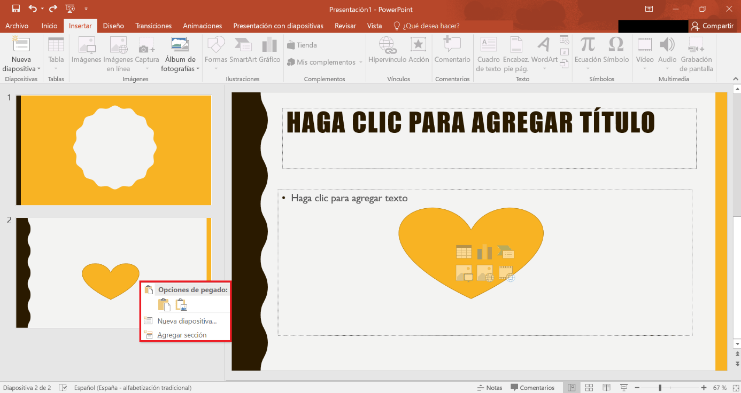Switch to reading view
741x393 pixels.
(x=606, y=387)
